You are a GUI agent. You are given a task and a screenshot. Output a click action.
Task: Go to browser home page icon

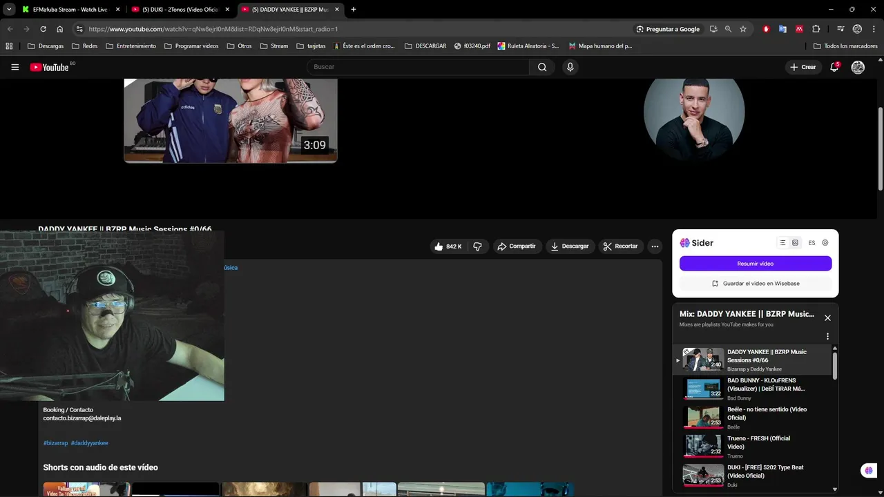[60, 29]
